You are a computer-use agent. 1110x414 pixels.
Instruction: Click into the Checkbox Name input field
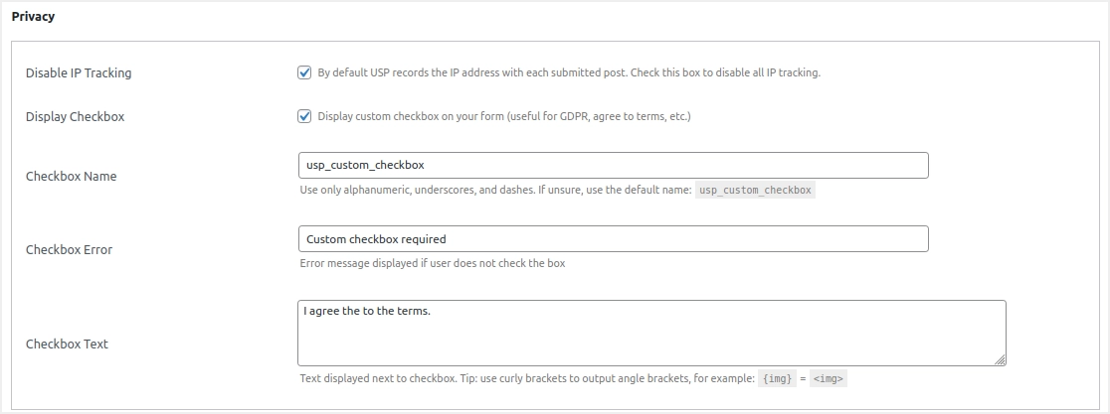[x=613, y=165]
